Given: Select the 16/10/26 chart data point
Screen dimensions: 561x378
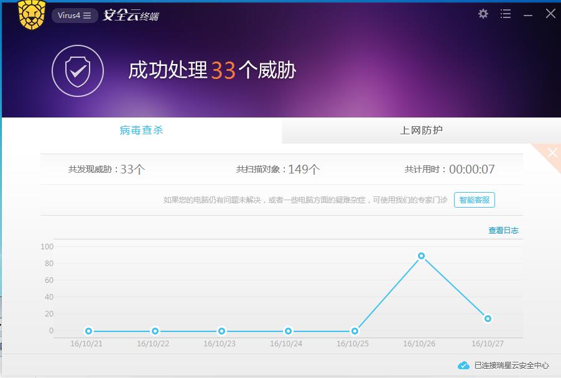Looking at the screenshot, I should pos(421,256).
